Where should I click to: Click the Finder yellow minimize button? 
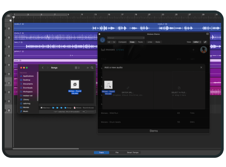click(24, 68)
